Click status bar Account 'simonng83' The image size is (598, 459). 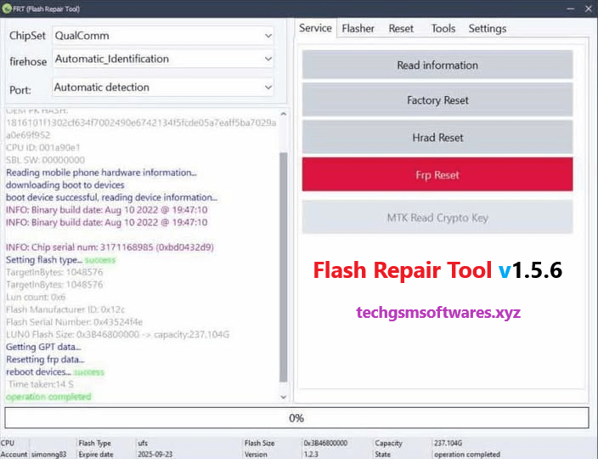pos(48,455)
